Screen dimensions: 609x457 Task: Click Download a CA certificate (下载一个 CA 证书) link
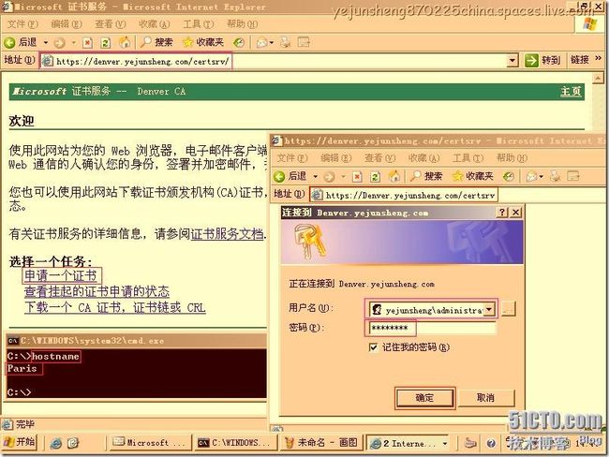(115, 307)
